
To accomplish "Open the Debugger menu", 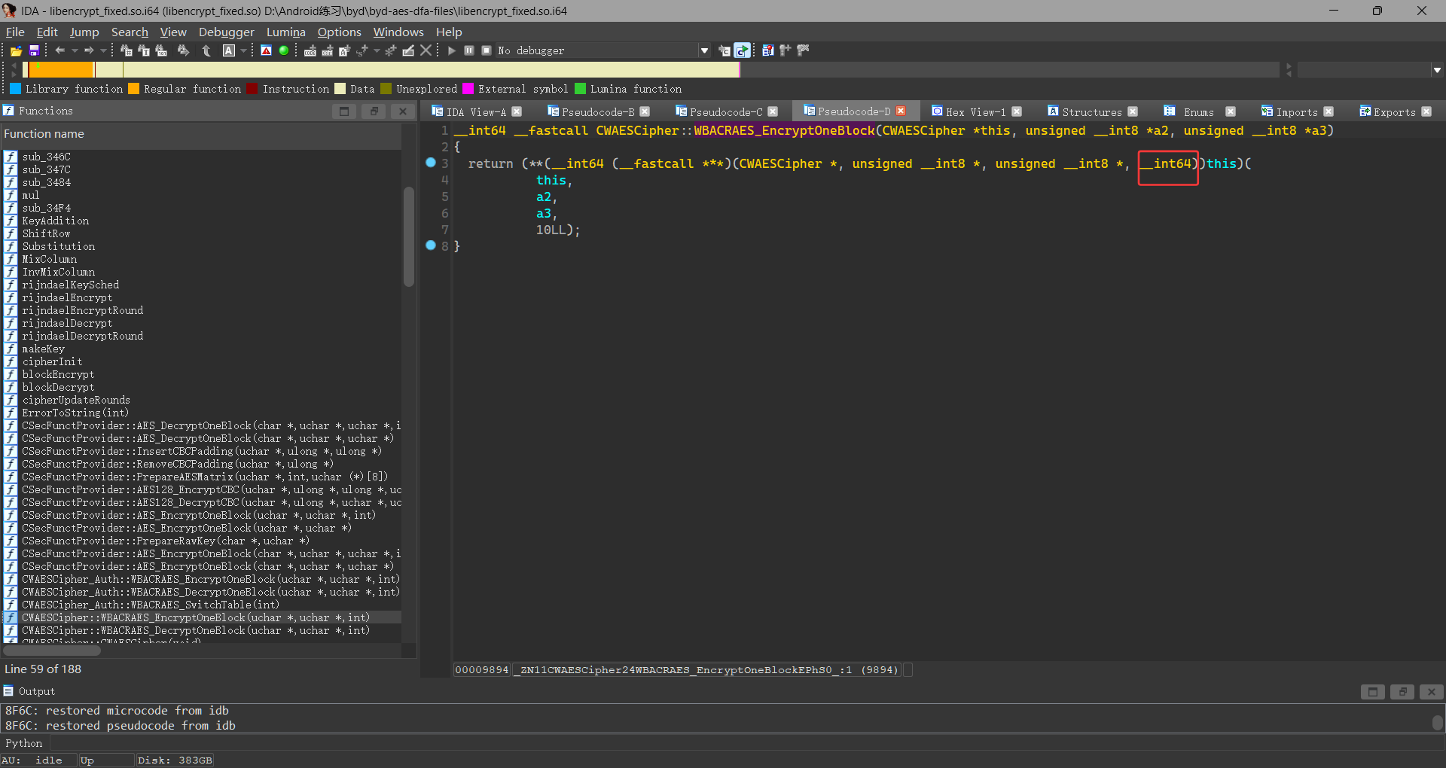I will tap(227, 32).
